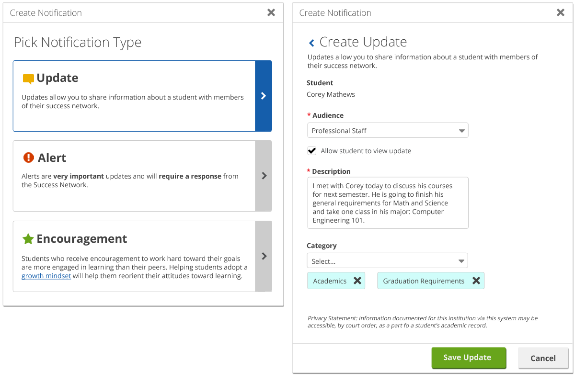Select the Update notification type
Viewport: 575px width, 383px height.
pyautogui.click(x=134, y=96)
